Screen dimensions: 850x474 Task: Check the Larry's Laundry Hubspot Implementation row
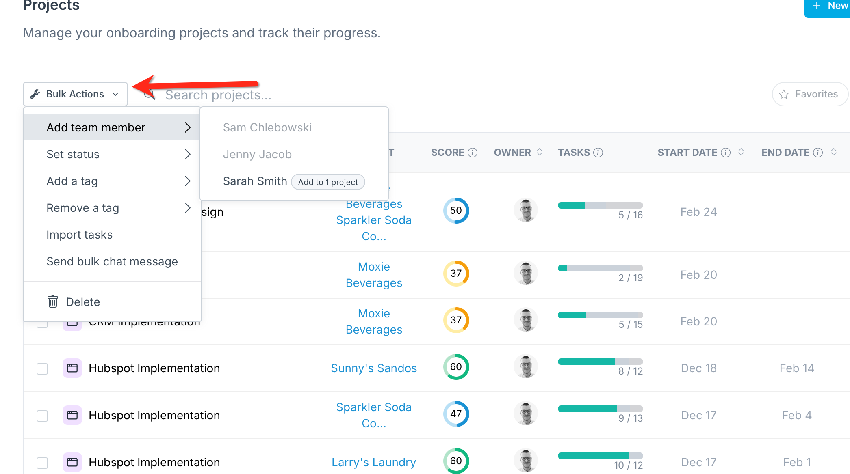tap(42, 463)
